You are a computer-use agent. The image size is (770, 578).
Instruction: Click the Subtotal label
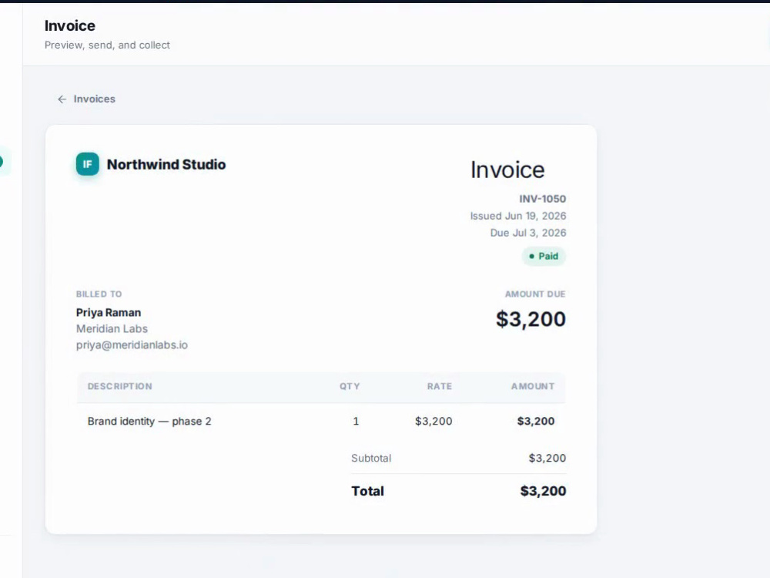(371, 458)
